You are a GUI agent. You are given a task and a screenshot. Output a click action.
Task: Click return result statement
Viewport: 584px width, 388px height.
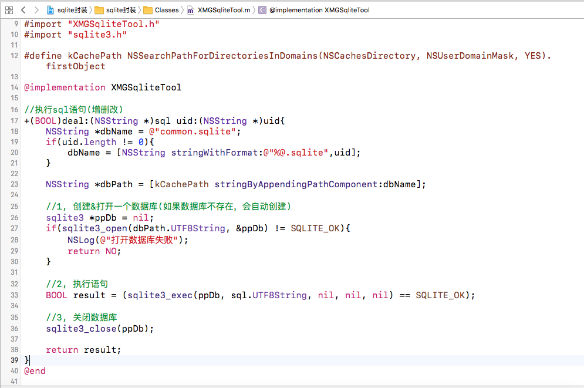83,350
